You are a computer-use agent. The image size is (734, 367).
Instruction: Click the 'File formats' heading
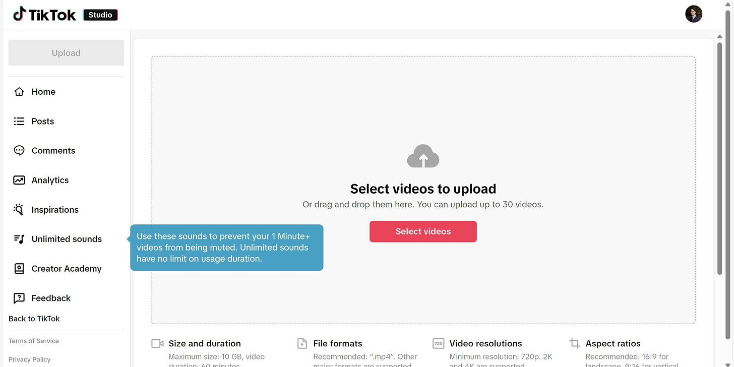(x=338, y=343)
